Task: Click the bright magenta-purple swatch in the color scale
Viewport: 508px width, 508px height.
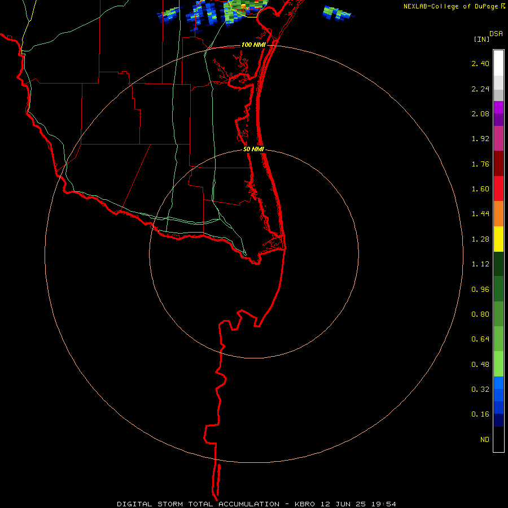Action: 498,107
